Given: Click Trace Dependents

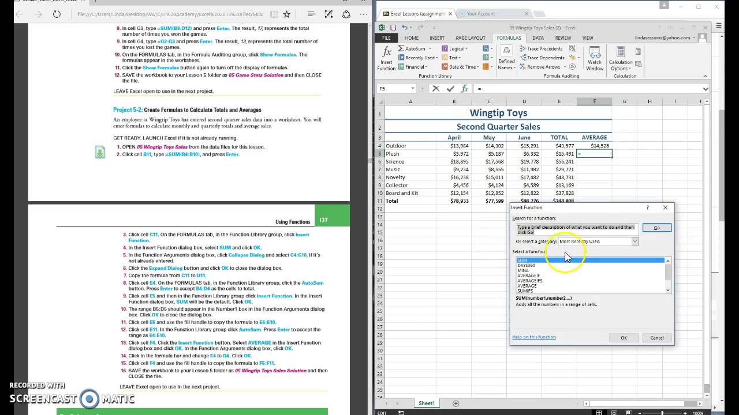Looking at the screenshot, I should 542,58.
